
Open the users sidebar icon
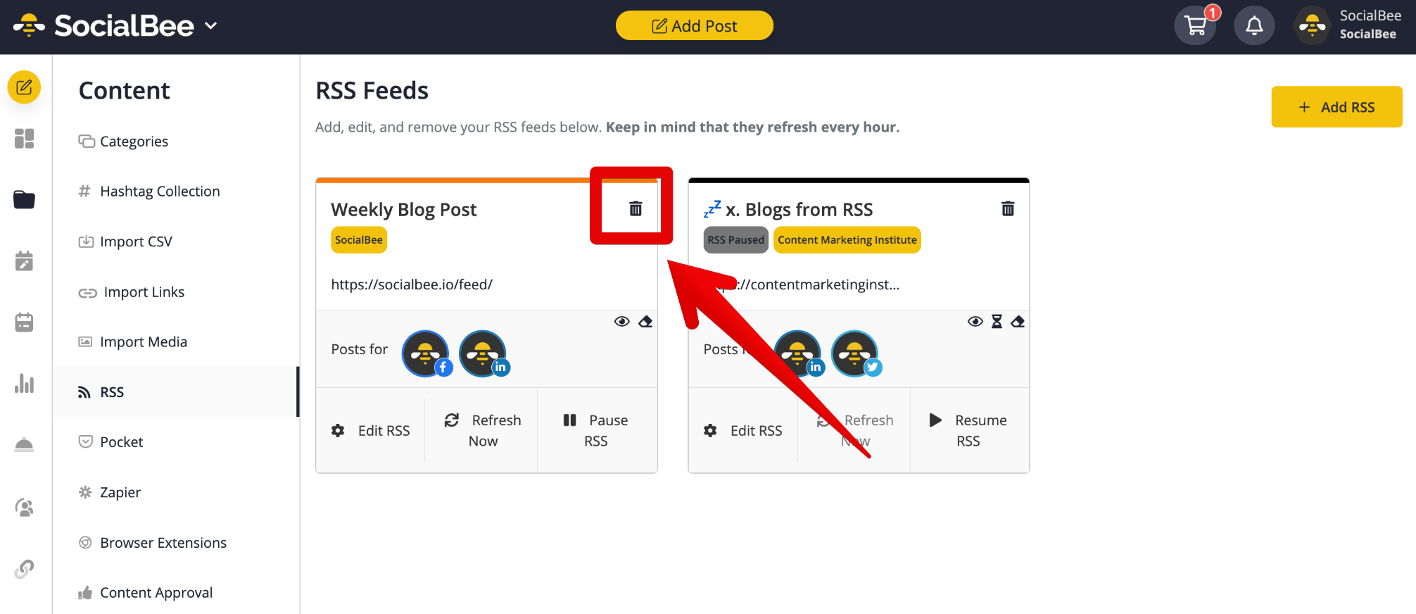click(24, 507)
